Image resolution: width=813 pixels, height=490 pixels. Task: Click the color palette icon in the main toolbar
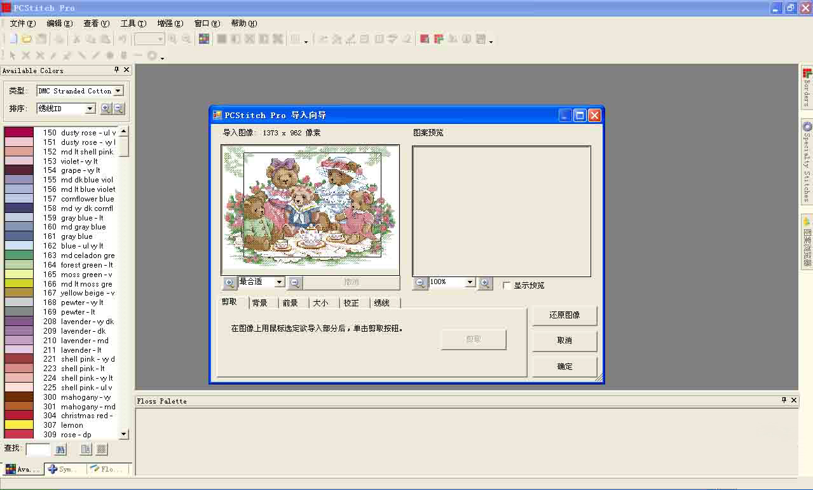203,39
